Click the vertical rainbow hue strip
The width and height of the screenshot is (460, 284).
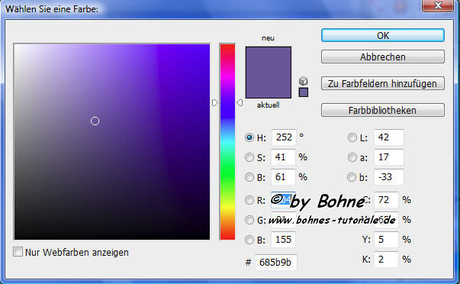pyautogui.click(x=227, y=142)
